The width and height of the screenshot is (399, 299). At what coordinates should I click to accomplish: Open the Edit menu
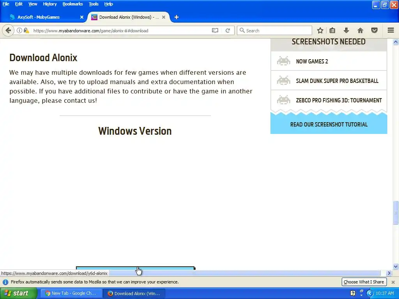coord(19,4)
